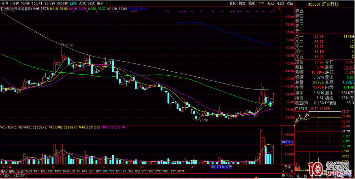Select the PSY indicator

[x=174, y=171]
